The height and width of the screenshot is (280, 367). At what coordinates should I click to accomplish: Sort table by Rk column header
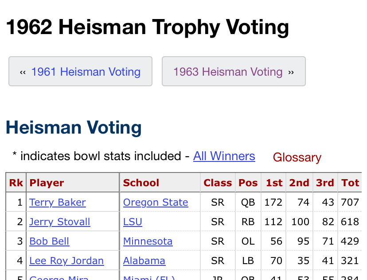(16, 183)
